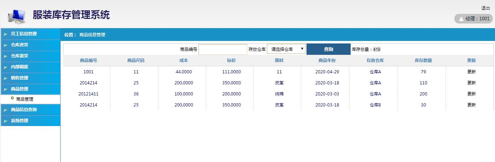Screen dimensions: 495x162
Task: Click arrow icon beside 商品信息查询
Action: tap(5, 110)
